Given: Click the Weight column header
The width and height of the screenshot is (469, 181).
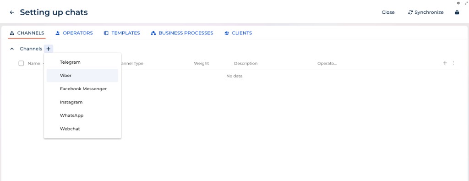Looking at the screenshot, I should tap(202, 63).
